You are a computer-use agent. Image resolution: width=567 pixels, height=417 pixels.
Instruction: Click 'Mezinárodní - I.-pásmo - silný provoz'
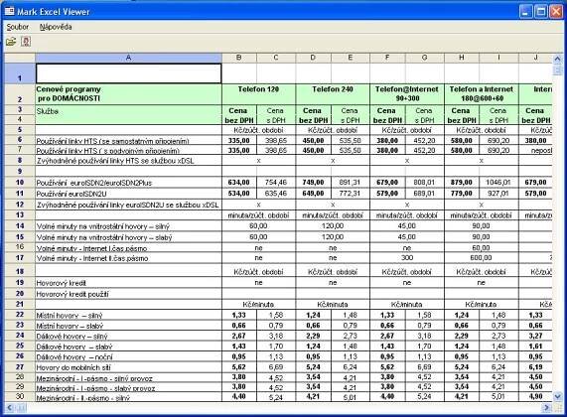94,378
